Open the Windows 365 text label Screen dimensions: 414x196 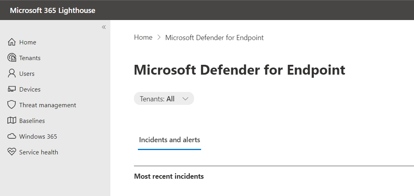click(38, 136)
